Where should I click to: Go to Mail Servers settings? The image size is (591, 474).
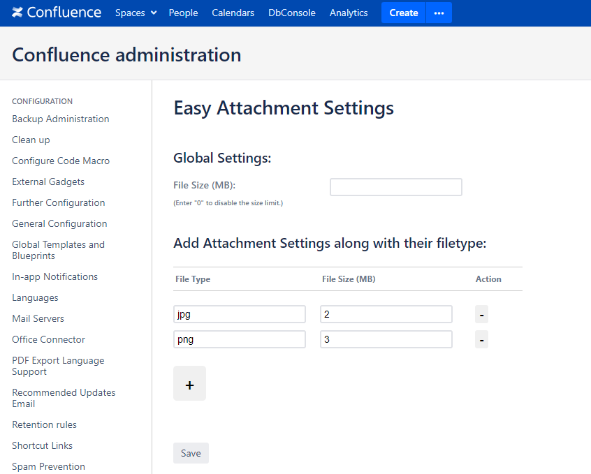pyautogui.click(x=38, y=318)
